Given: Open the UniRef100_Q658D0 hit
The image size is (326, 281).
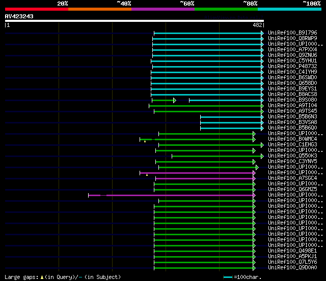Looking at the screenshot, I should tap(292, 83).
